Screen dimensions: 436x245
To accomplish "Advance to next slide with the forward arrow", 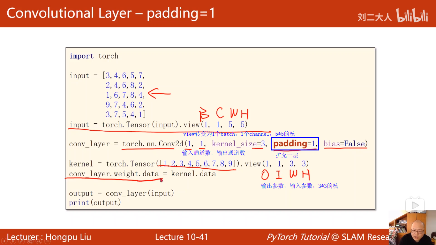I will tap(13, 241).
